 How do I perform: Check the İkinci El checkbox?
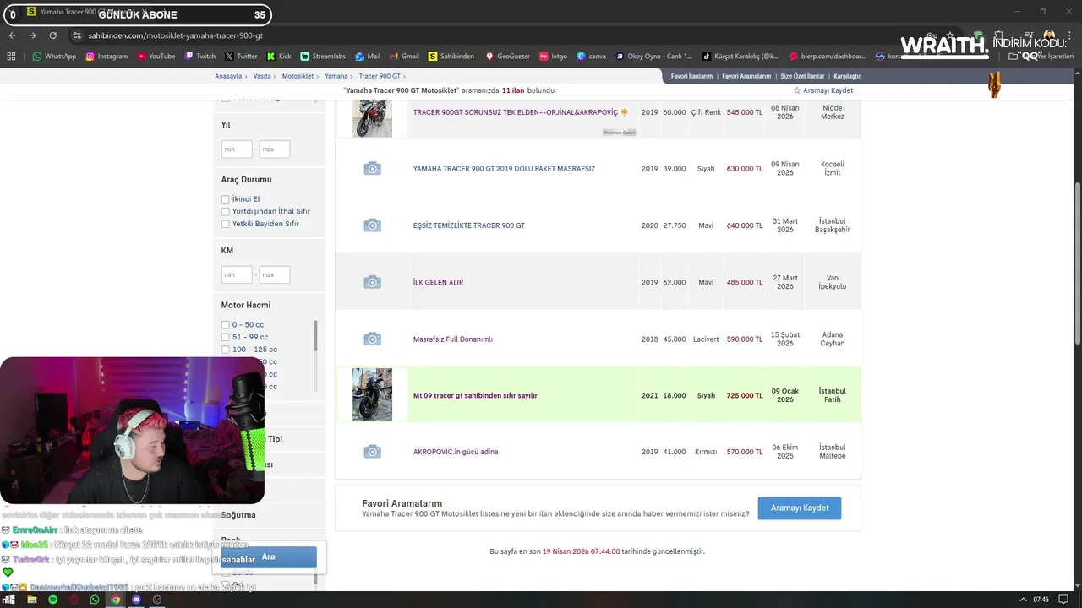coord(226,199)
